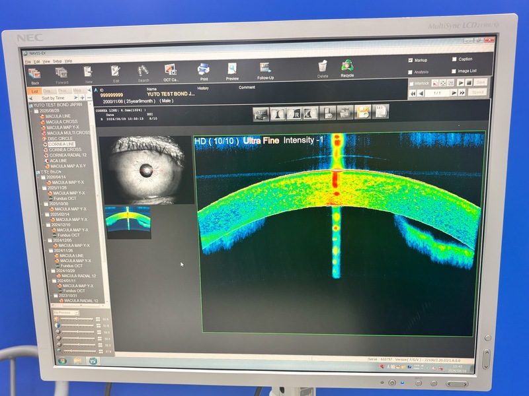Click the Delete trash icon
529x396 pixels.
pos(323,67)
